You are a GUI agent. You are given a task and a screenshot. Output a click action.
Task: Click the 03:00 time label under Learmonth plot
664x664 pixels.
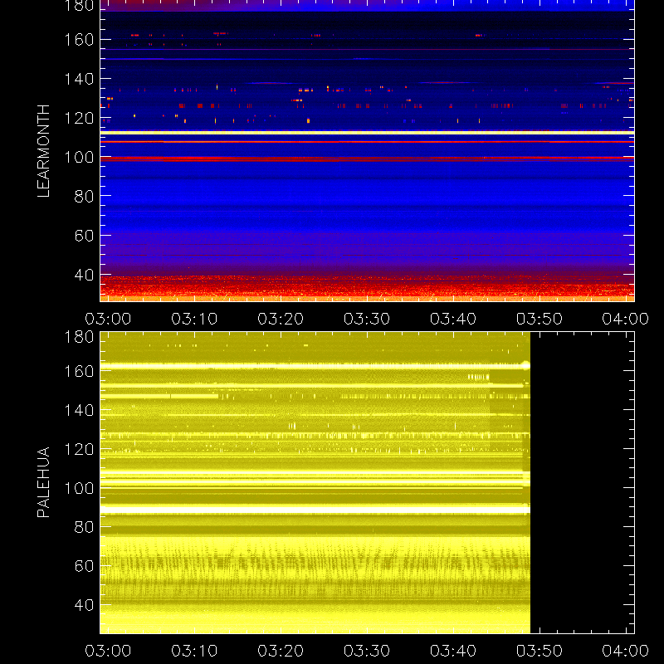click(108, 319)
